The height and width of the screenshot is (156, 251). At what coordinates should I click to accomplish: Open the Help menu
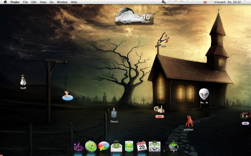click(74, 2)
